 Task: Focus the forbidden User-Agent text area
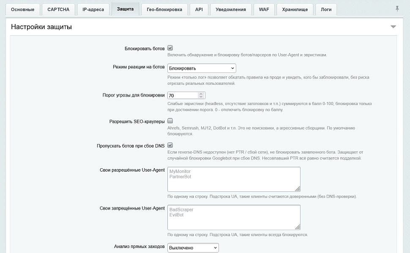tap(234, 217)
